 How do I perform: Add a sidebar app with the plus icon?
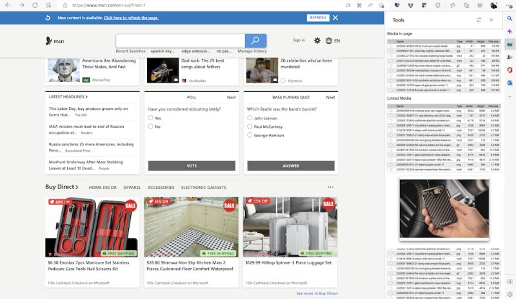[510, 96]
